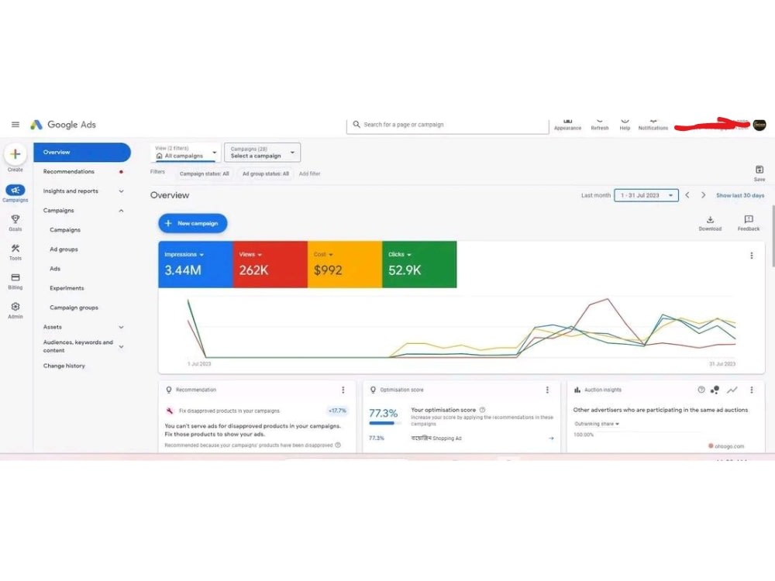Open Change history in the sidebar
The width and height of the screenshot is (775, 581).
pos(64,366)
